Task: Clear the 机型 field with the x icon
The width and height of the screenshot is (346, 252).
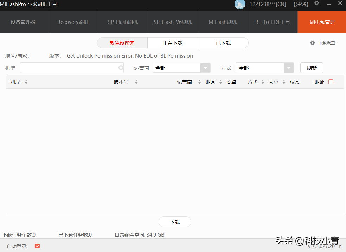Action: click(x=121, y=67)
